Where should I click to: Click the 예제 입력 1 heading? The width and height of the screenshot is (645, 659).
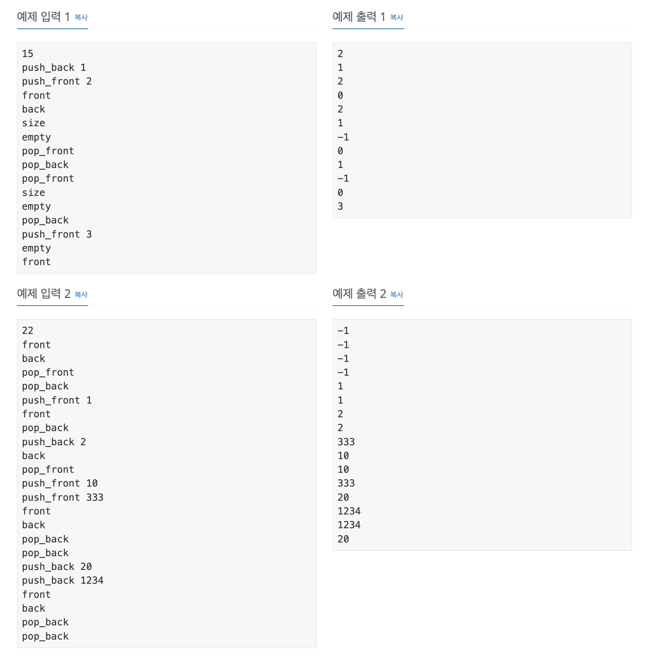tap(43, 17)
